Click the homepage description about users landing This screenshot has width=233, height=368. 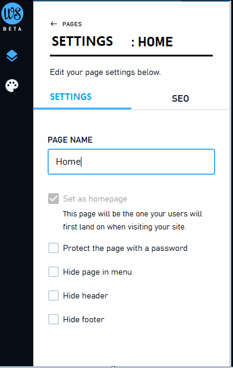point(133,221)
